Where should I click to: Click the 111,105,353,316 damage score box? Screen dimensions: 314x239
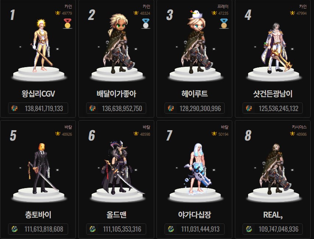(116, 229)
